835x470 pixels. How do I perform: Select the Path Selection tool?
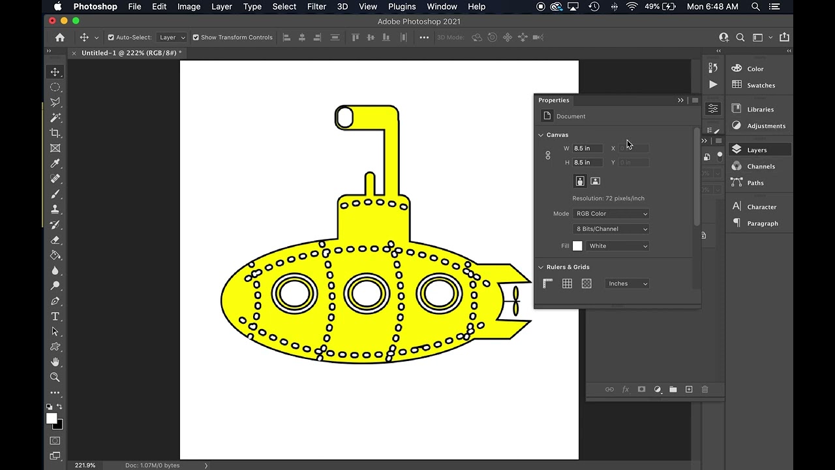click(55, 332)
